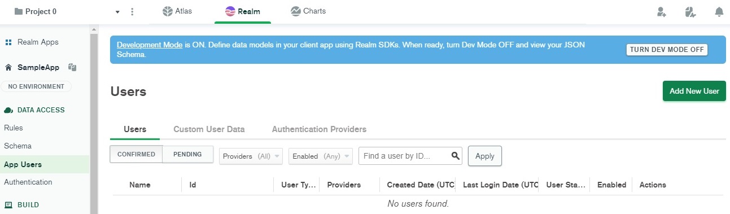Click the Atlas leaf logo icon

pos(167,11)
